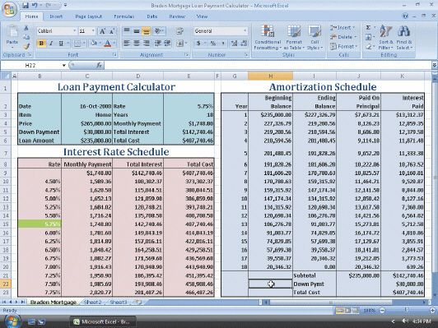Apply the Fill Color bucket
The image size is (438, 328).
(x=94, y=44)
